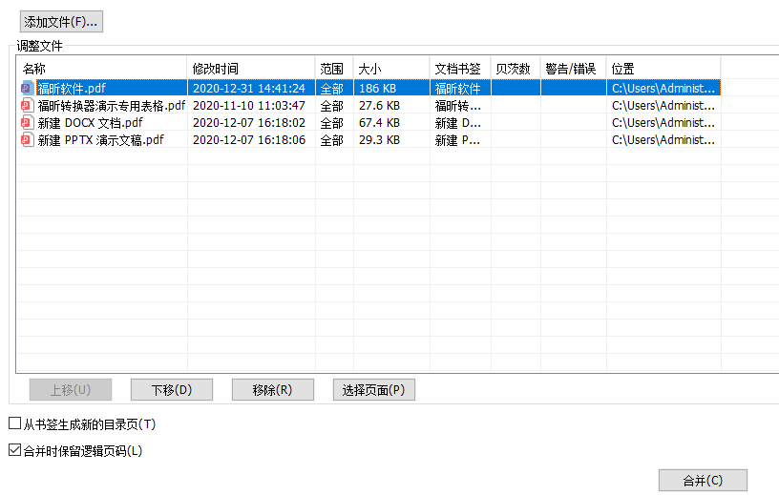
Task: Click 全部 range in the 29.3 KB row
Action: [331, 140]
